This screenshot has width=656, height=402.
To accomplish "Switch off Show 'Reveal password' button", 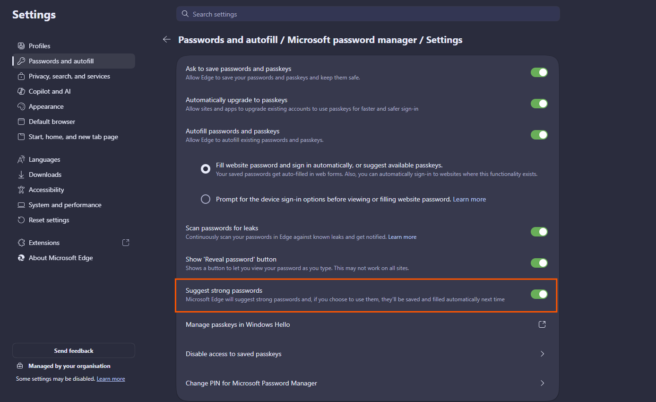I will coord(539,263).
